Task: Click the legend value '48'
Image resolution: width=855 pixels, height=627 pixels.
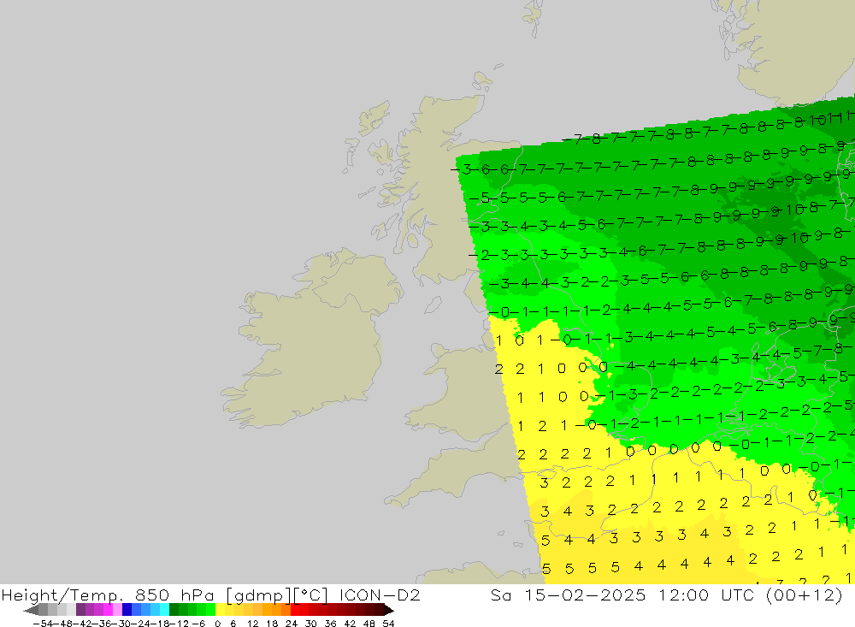Action: [369, 624]
